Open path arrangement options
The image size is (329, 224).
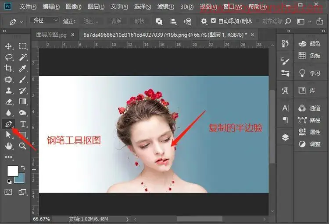click(x=187, y=21)
